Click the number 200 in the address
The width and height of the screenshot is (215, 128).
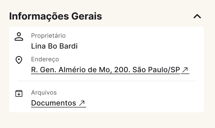[x=121, y=70]
